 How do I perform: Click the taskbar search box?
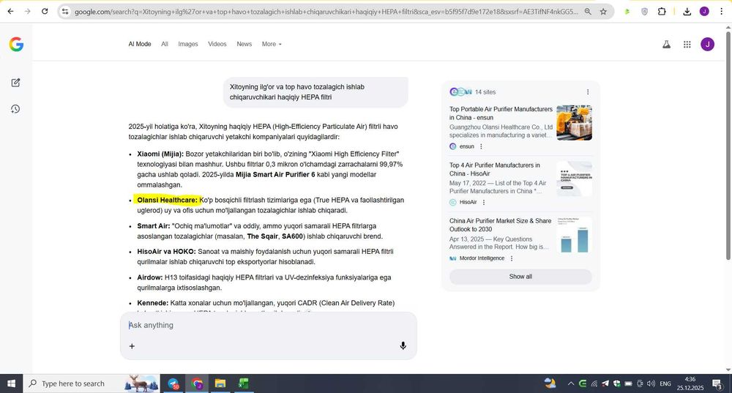click(91, 383)
